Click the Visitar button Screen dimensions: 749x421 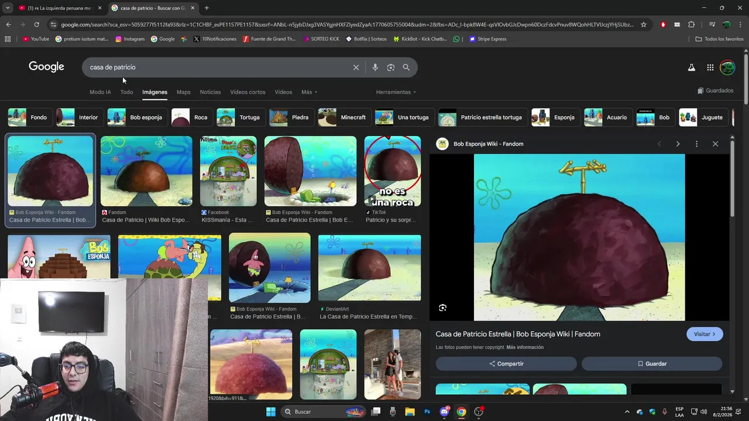(x=705, y=334)
